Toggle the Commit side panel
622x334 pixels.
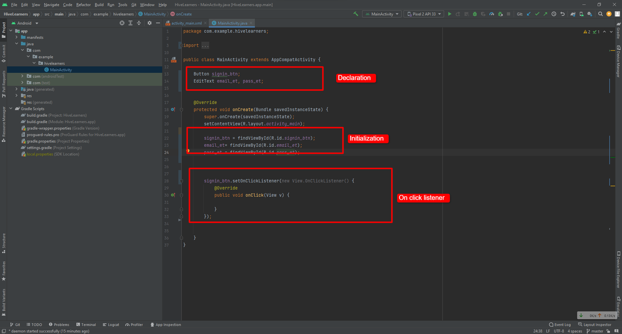4,53
